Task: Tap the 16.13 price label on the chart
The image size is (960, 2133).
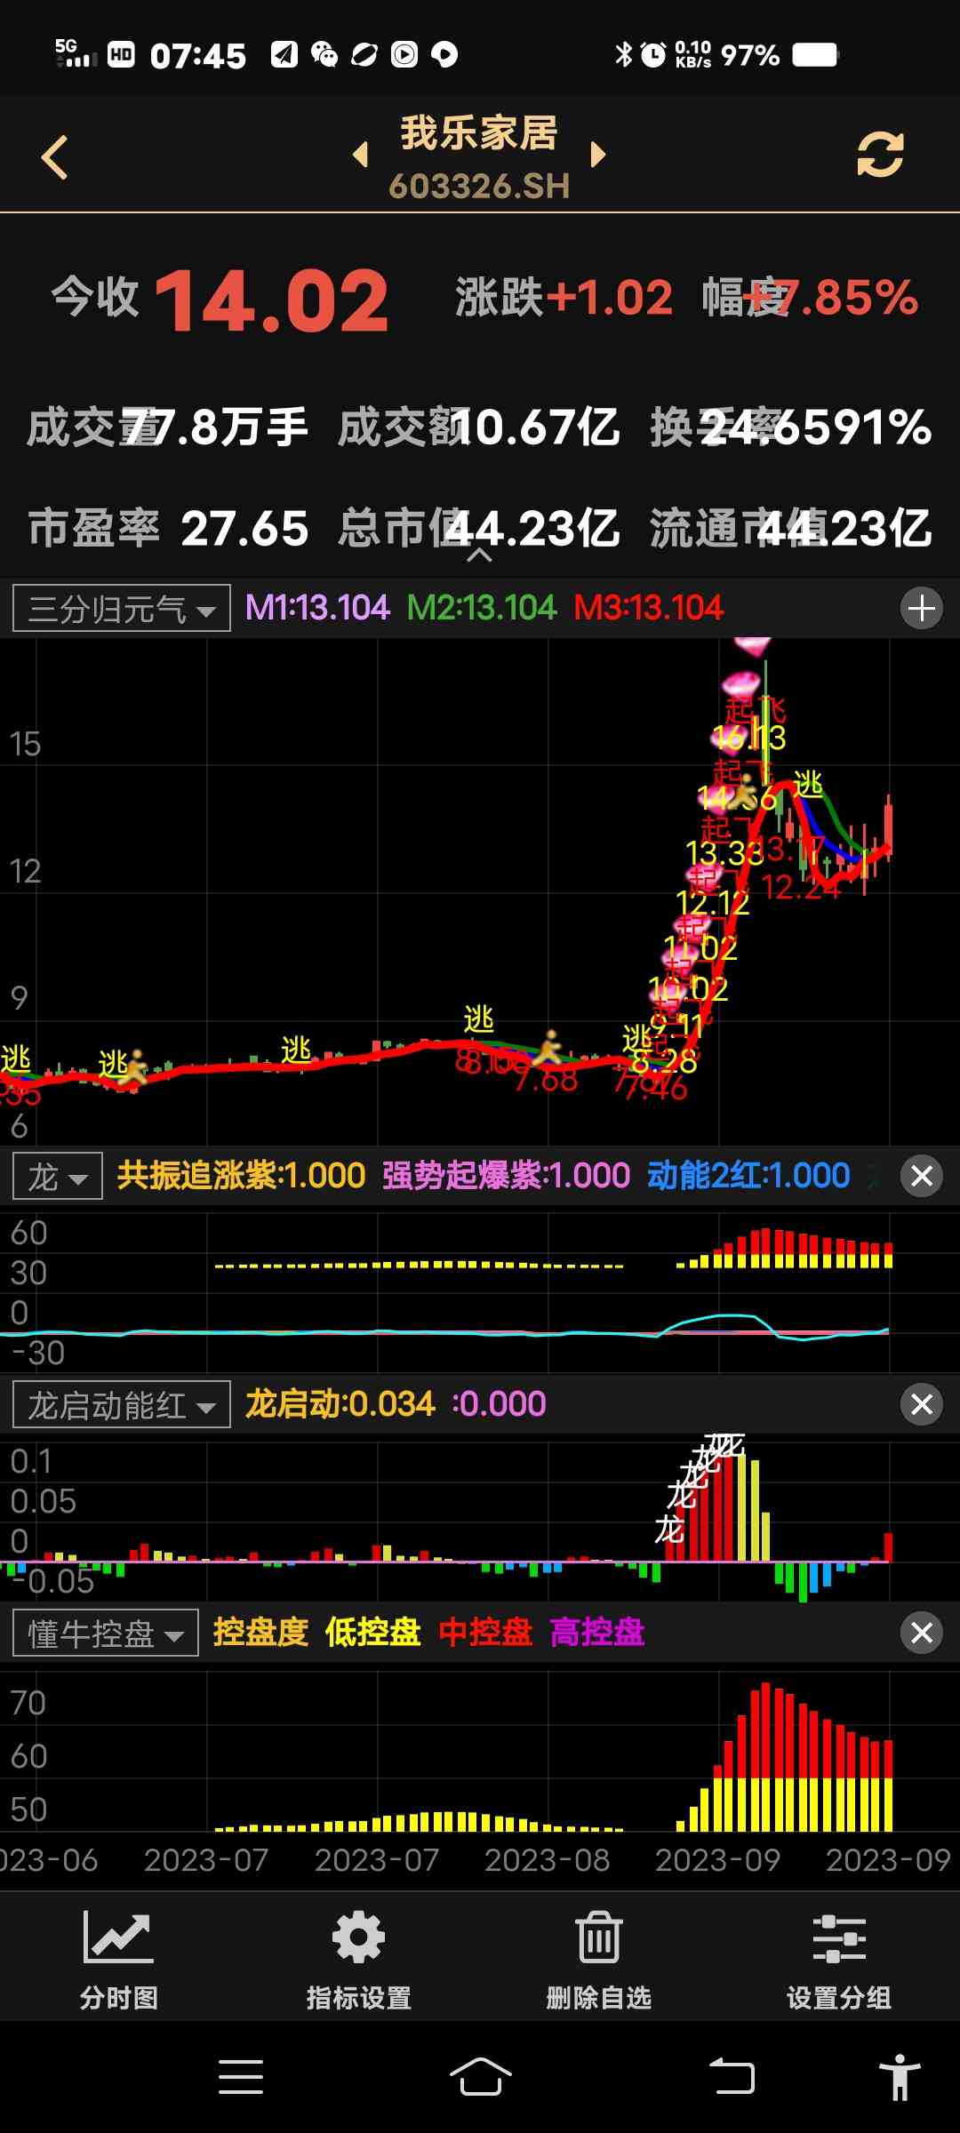Action: point(750,739)
